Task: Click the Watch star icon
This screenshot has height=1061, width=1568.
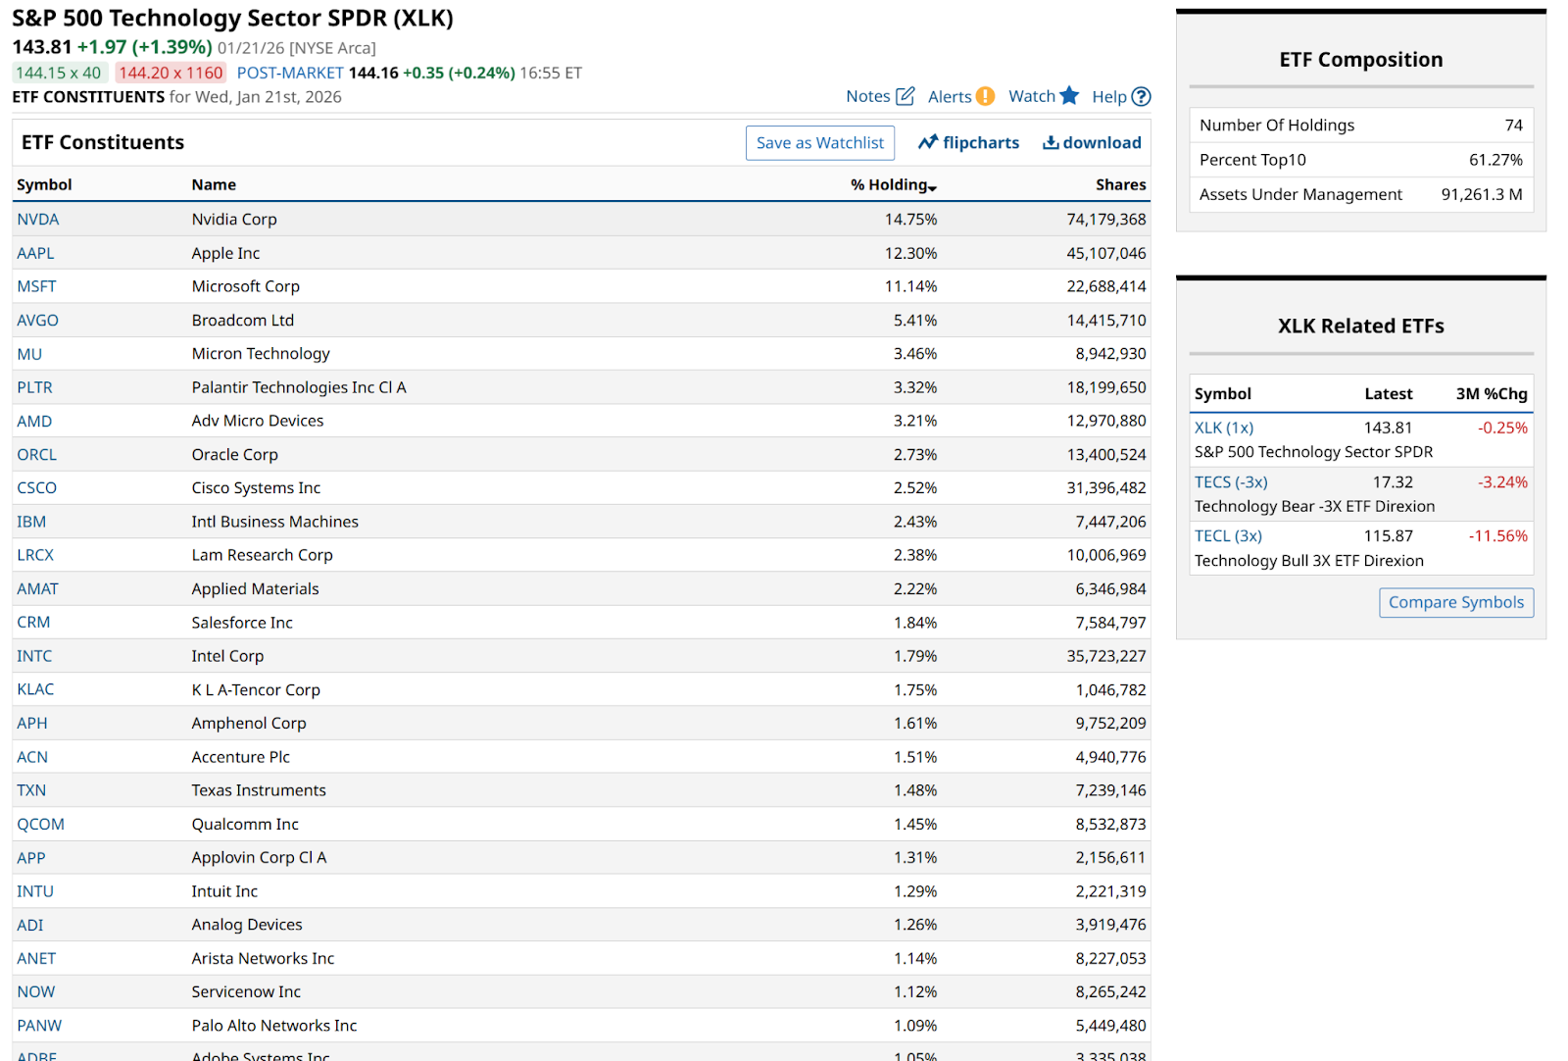Action: tap(1069, 96)
